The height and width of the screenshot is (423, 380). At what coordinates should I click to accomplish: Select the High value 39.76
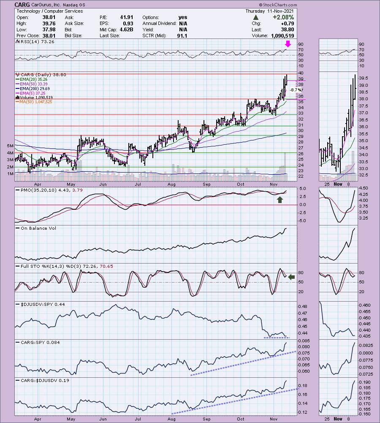coord(49,23)
